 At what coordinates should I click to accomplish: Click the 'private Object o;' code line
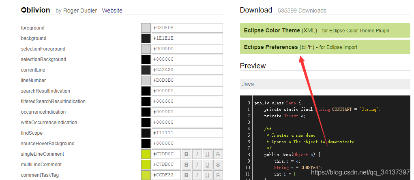click(x=285, y=116)
